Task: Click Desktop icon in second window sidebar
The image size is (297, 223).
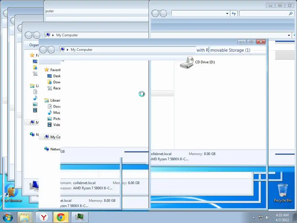Action: 35,61
